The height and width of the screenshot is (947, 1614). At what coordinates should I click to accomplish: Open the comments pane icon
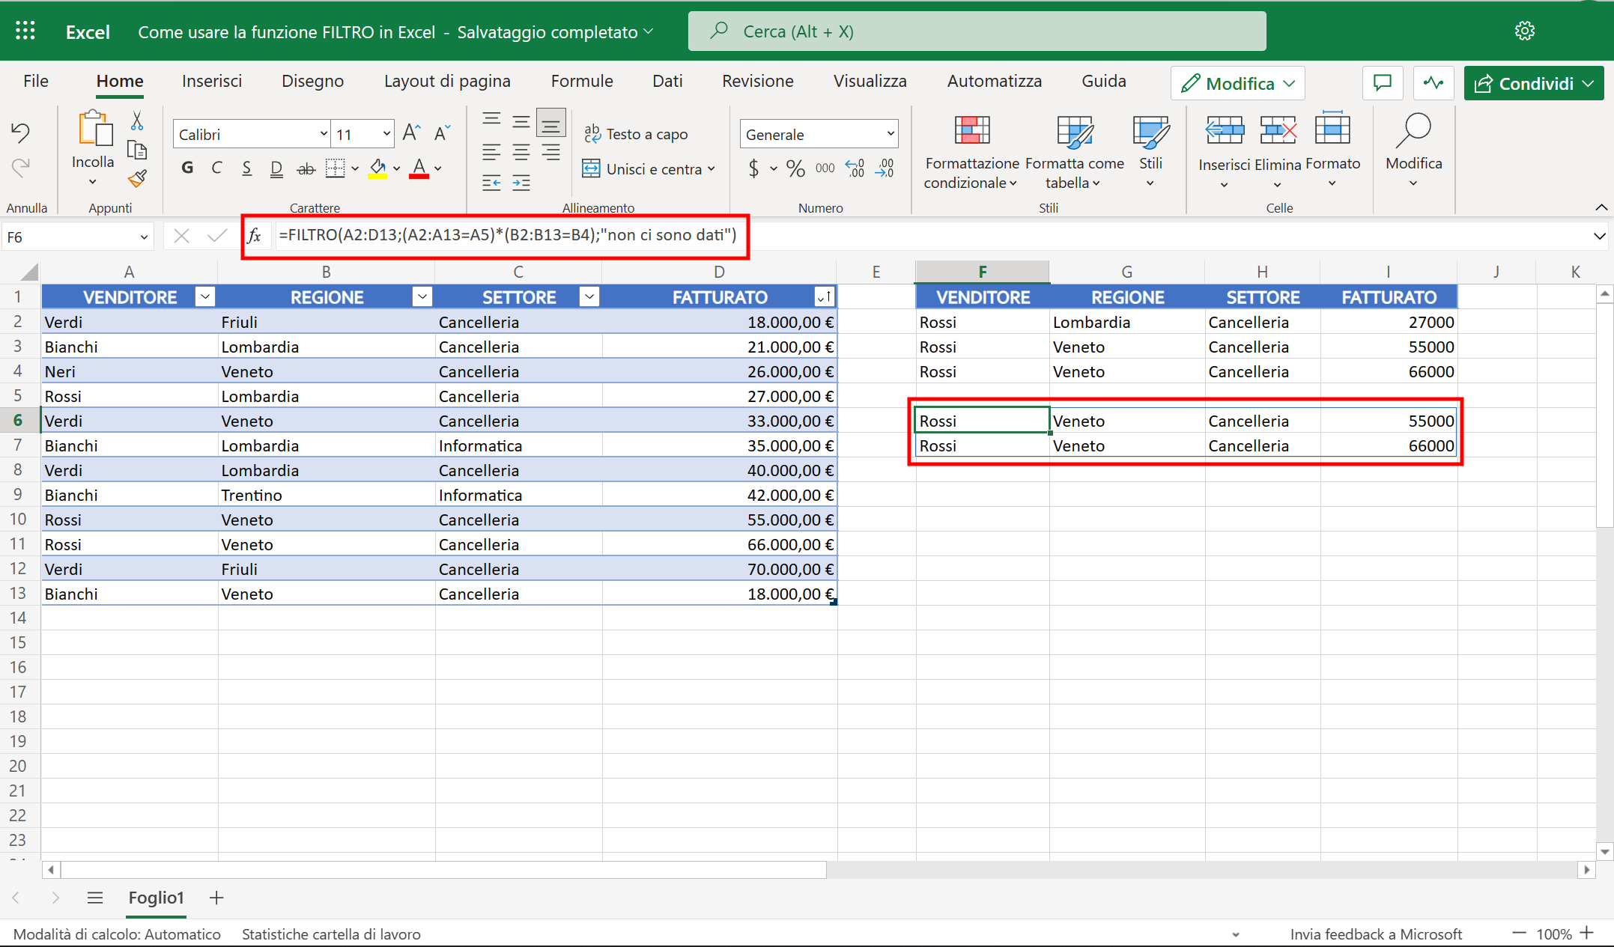(1383, 83)
